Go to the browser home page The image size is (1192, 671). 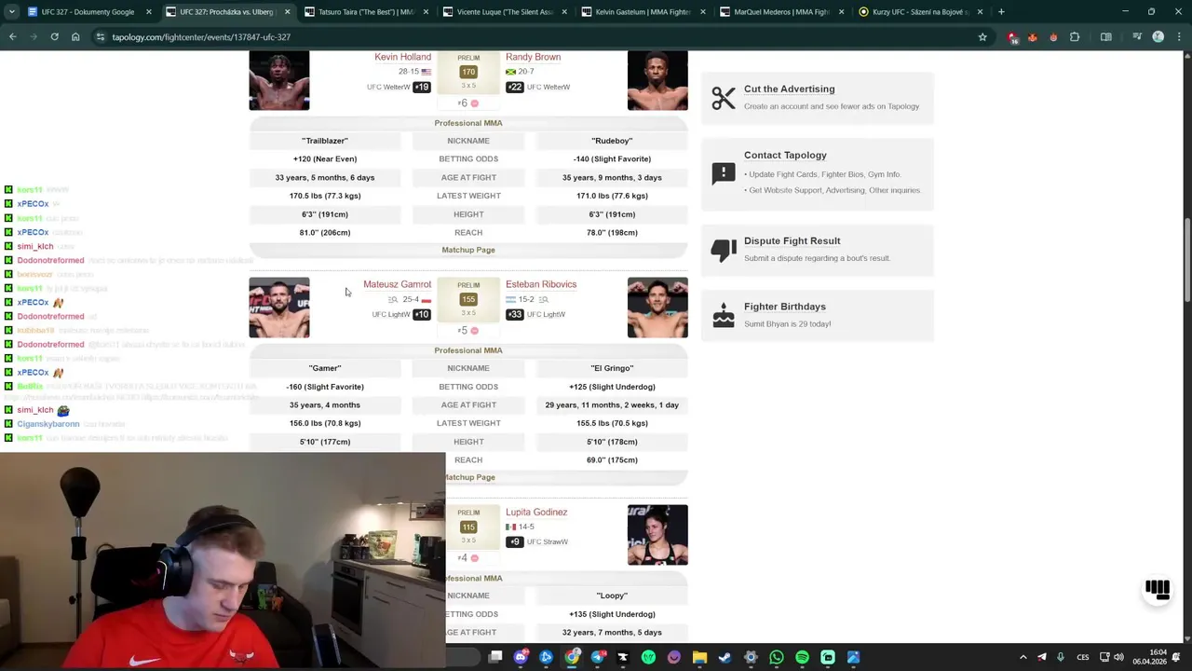pyautogui.click(x=75, y=37)
